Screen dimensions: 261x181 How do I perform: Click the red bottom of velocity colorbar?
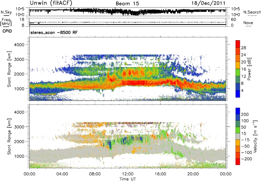(x=238, y=162)
